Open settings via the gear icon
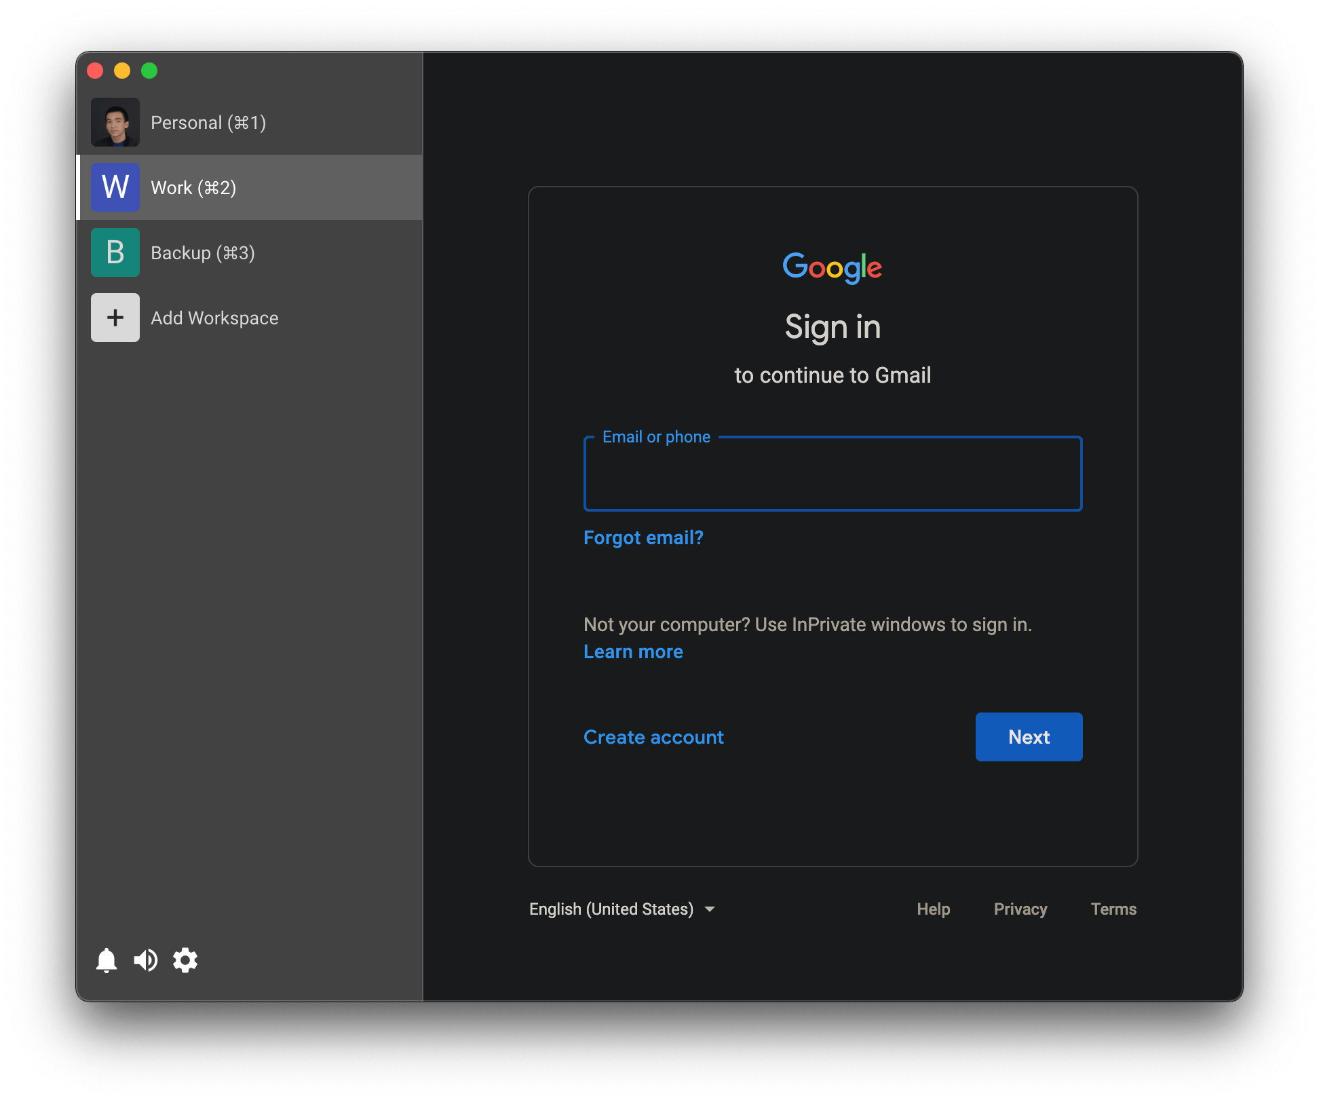Image resolution: width=1319 pixels, height=1102 pixels. click(185, 960)
